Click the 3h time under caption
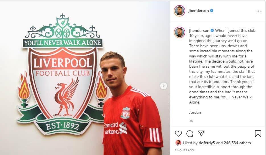Image resolution: width=266 pixels, height=155 pixels. pos(191,121)
